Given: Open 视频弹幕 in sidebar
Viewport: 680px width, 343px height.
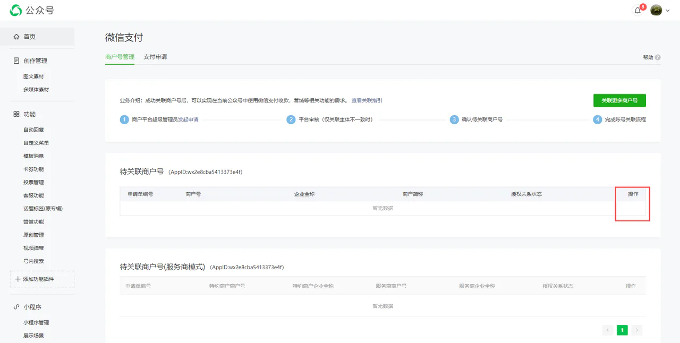Looking at the screenshot, I should [x=33, y=248].
